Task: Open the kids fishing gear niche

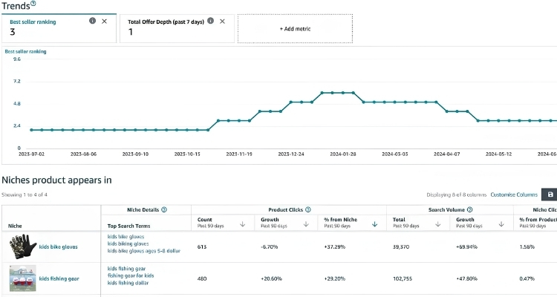Action: tap(59, 279)
